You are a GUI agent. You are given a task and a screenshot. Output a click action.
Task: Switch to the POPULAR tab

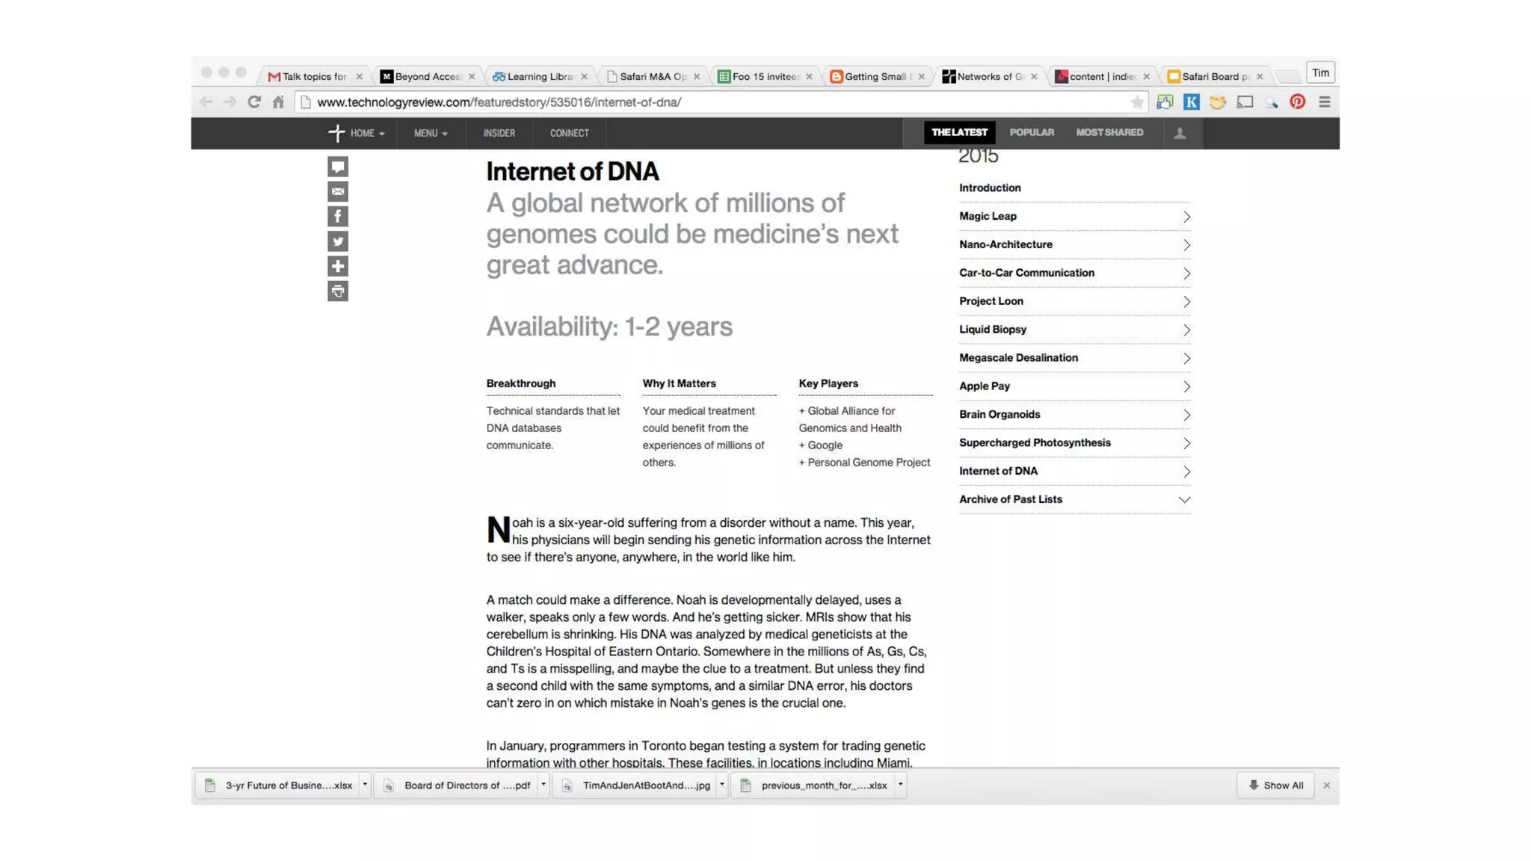(x=1032, y=132)
